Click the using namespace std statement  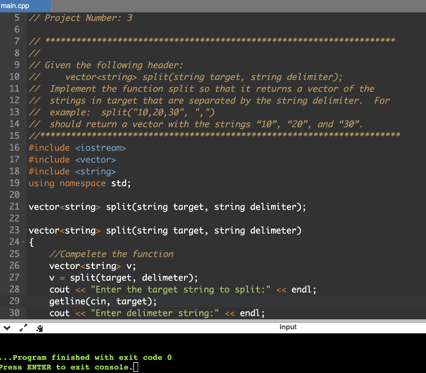(79, 183)
